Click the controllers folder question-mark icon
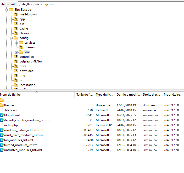This screenshot has height=173, width=184. (x=16, y=57)
